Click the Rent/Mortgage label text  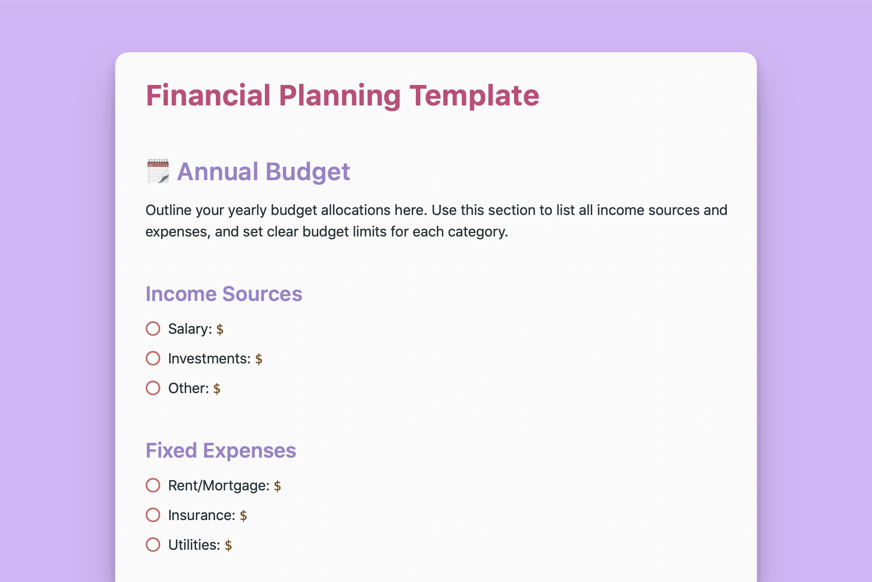[218, 485]
